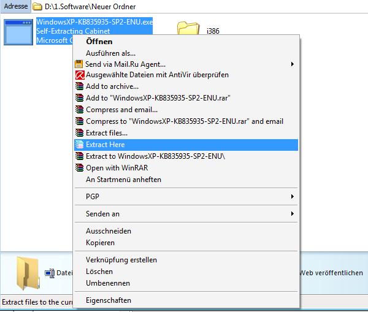The width and height of the screenshot is (368, 312).
Task: Choose Ausschneiden from the menu
Action: tap(186, 231)
